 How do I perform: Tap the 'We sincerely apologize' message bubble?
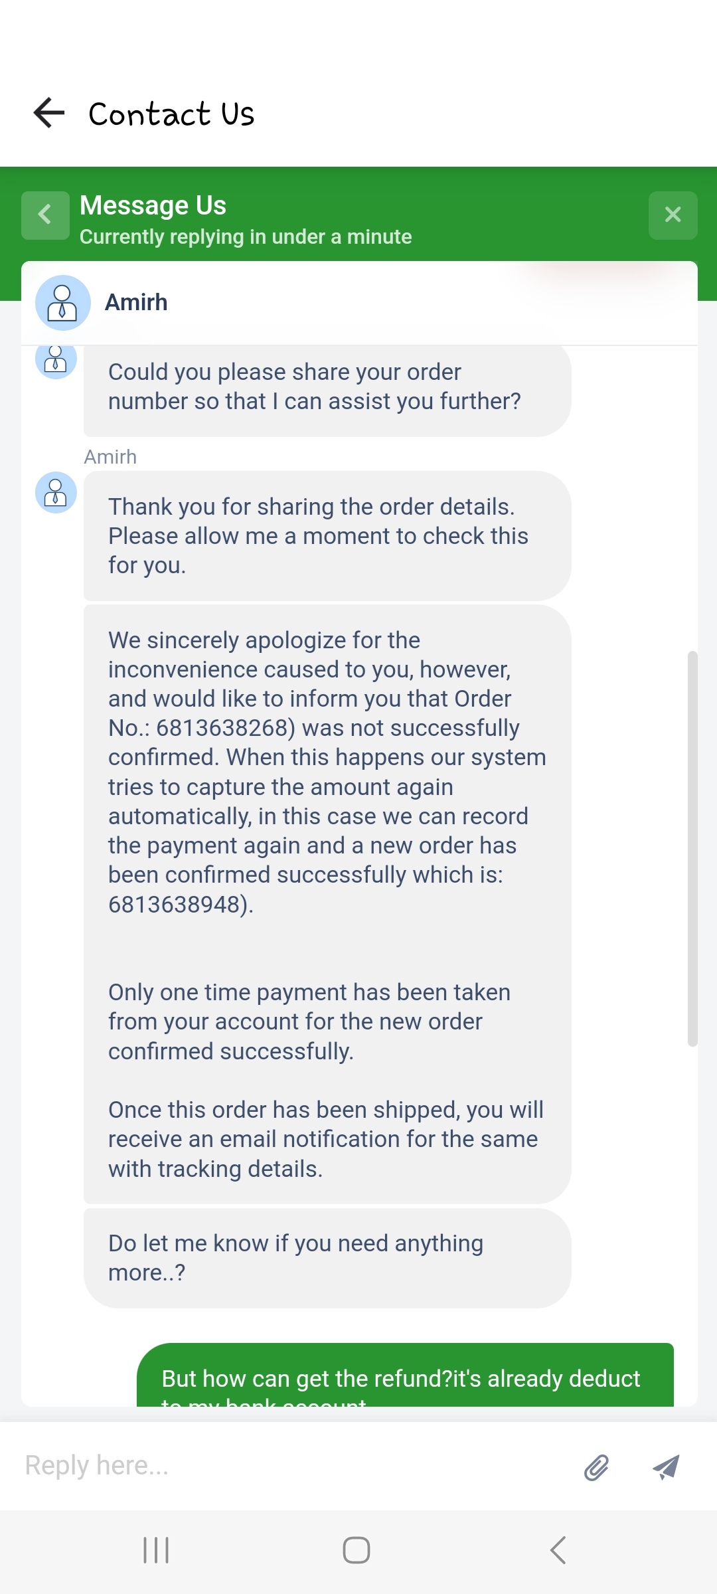tap(327, 903)
